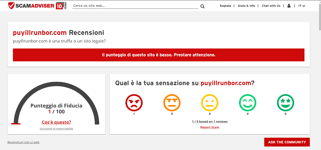Click the 'puyillrunbor.com Recensioni' heading
321x150 pixels.
(x=58, y=33)
